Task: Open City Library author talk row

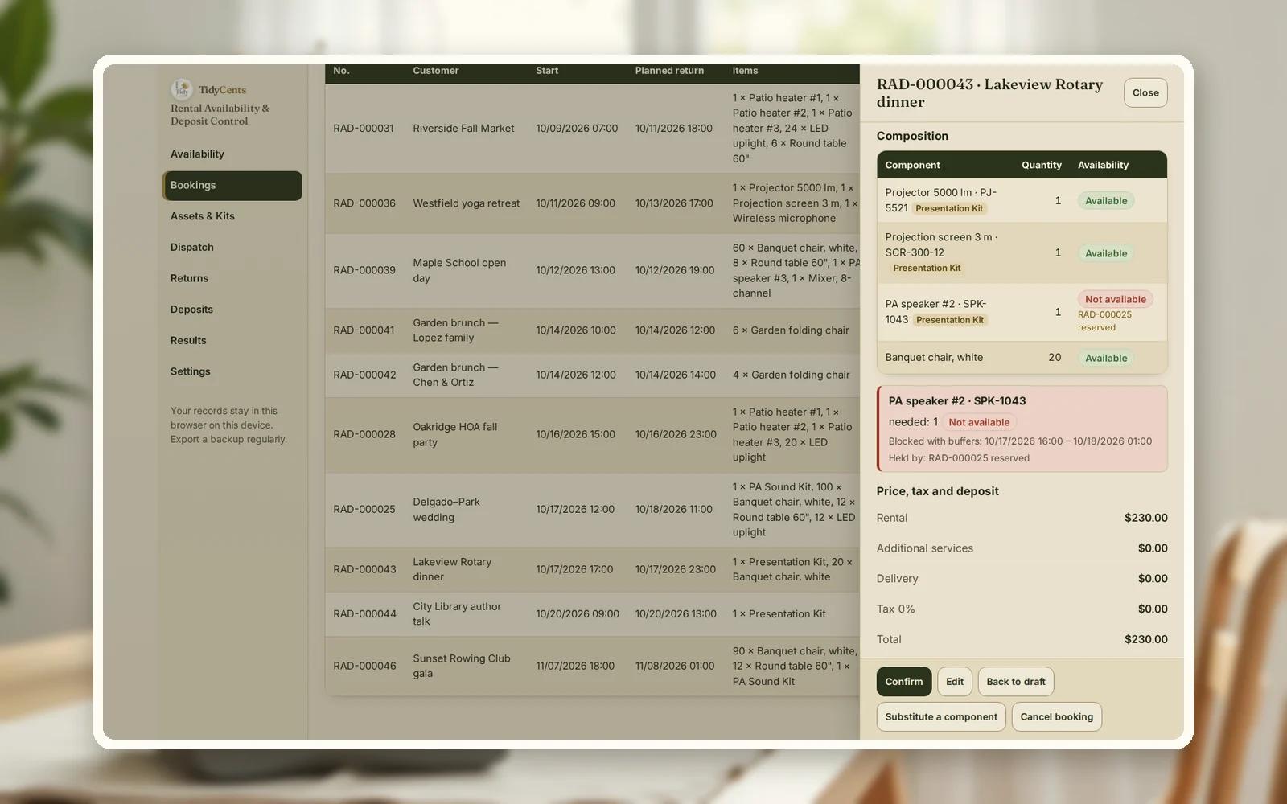Action: [592, 614]
